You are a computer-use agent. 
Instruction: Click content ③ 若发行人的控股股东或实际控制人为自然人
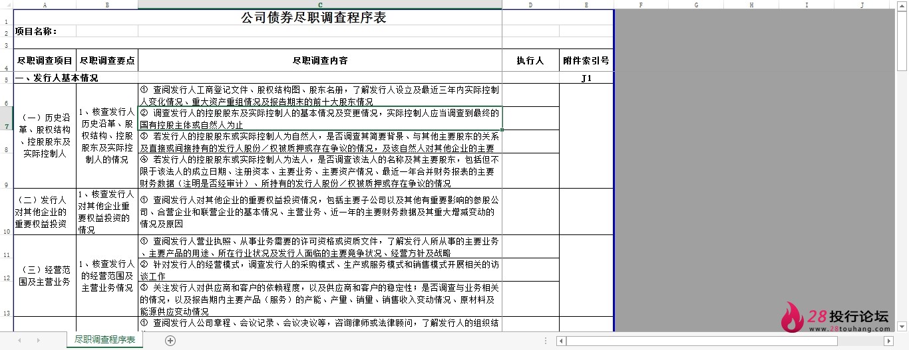point(320,141)
